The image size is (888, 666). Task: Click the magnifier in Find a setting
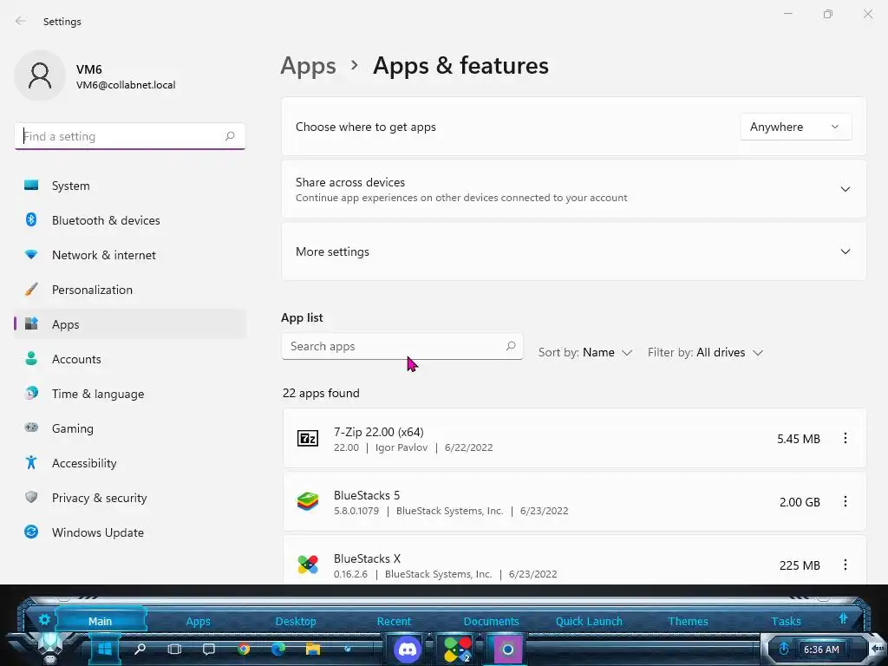[229, 136]
